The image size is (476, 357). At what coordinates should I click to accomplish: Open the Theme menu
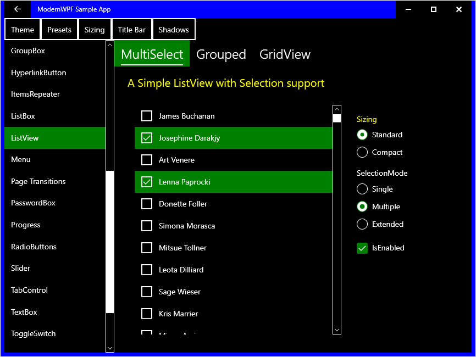(x=23, y=30)
